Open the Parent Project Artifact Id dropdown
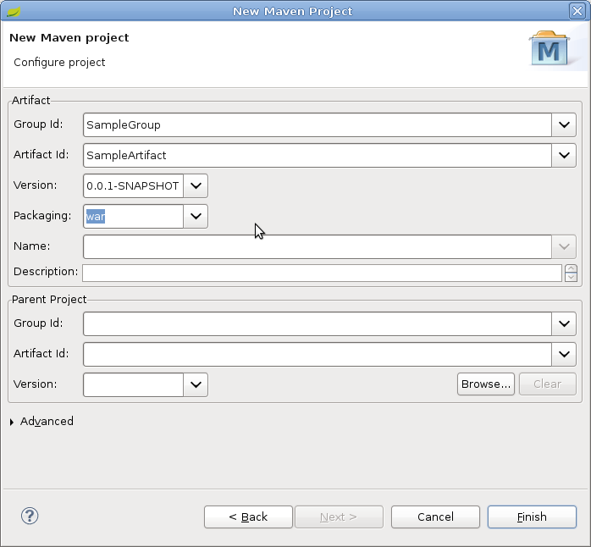591x547 pixels. (564, 354)
